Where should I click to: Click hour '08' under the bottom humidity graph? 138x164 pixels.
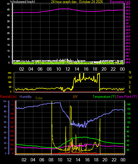pos(51,160)
